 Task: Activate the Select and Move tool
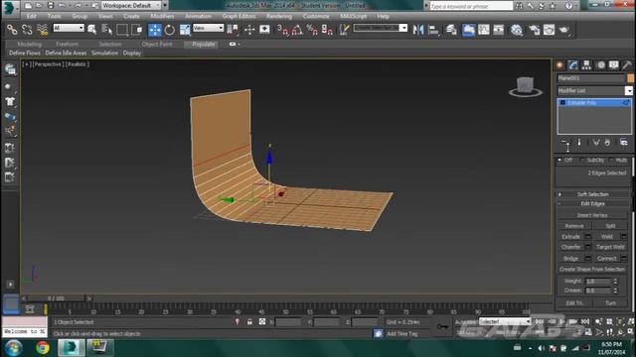pos(155,30)
